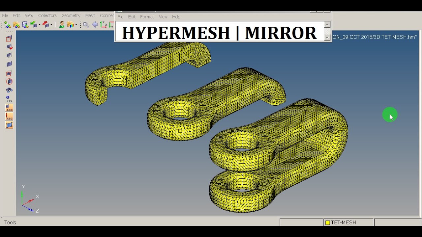Open the HyperMesh File menu
The image size is (422, 237).
[x=5, y=15]
